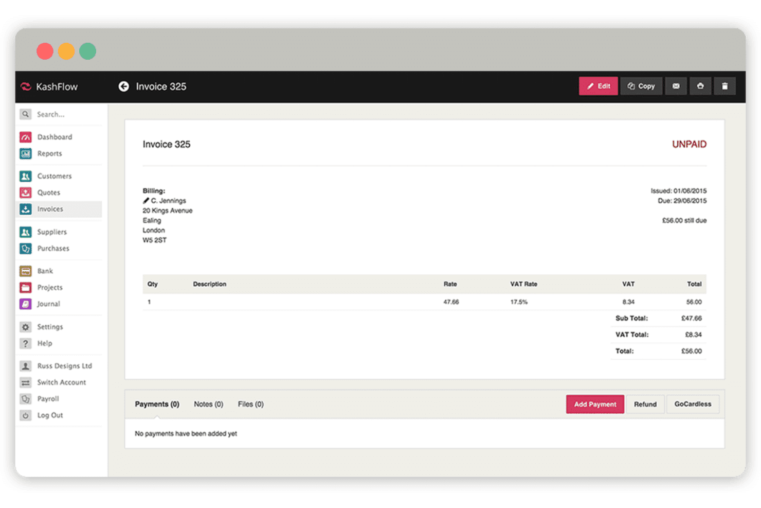Click the Russ Designs Ltd account link
The width and height of the screenshot is (761, 508).
click(64, 366)
